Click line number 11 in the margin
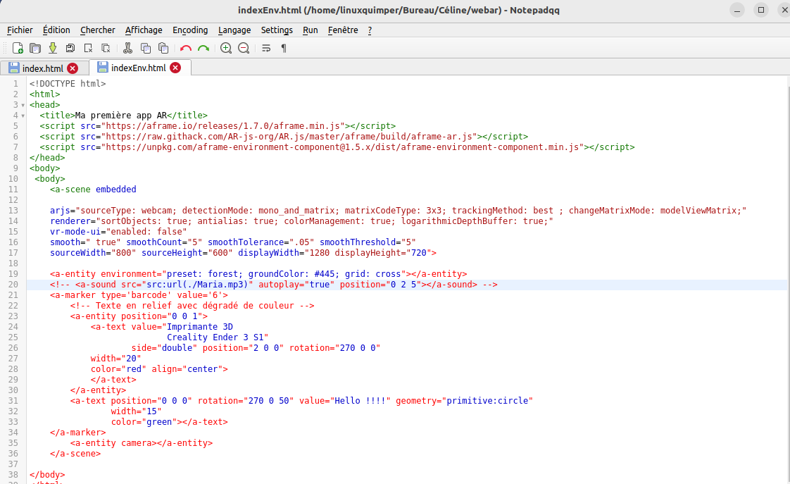 (x=13, y=189)
